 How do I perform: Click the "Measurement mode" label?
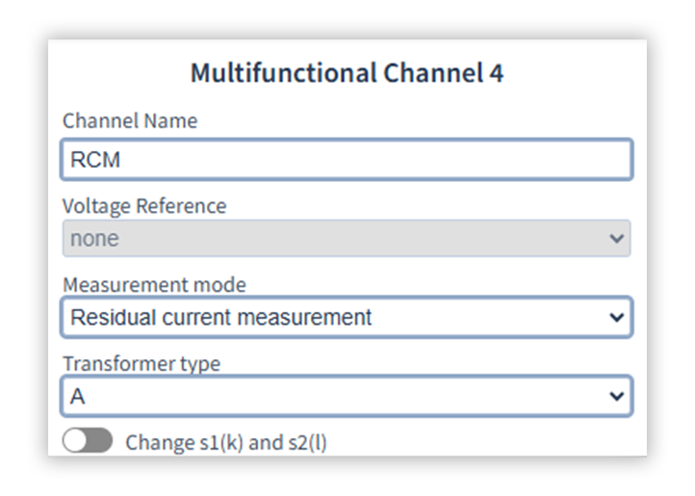point(154,285)
